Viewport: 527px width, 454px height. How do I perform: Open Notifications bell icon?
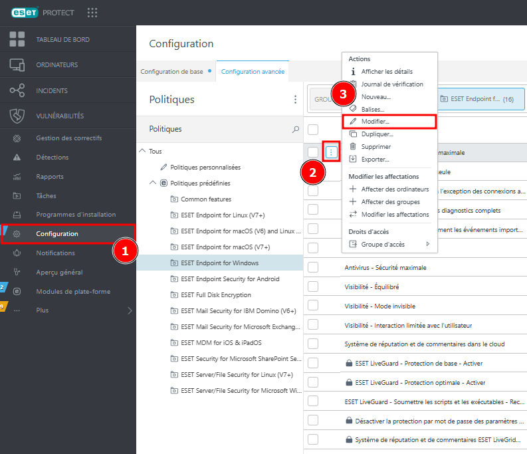17,253
